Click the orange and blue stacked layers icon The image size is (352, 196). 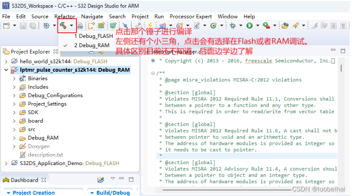101,25
